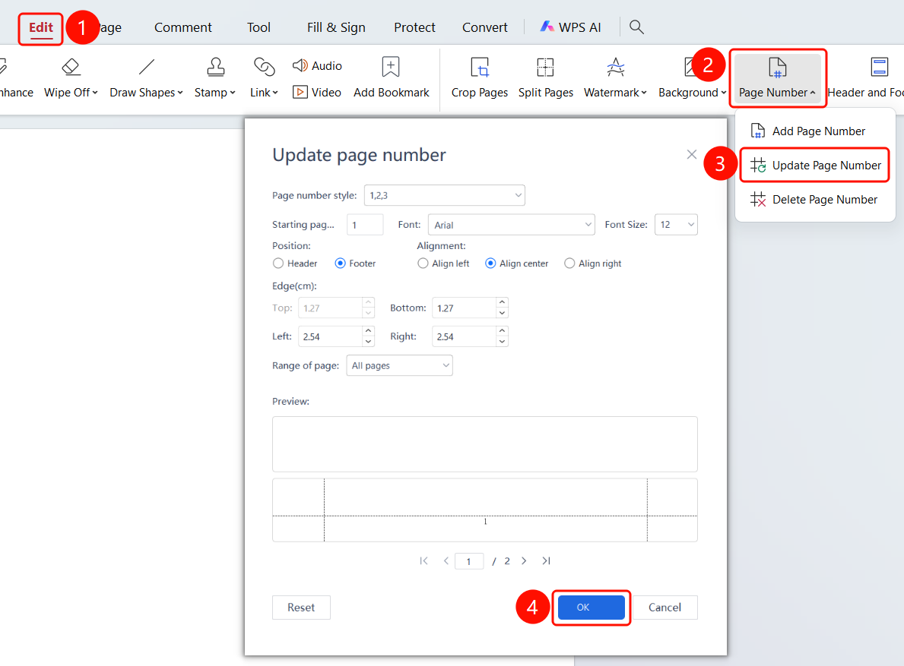Confirm with the OK button
The image size is (904, 666).
click(x=591, y=608)
